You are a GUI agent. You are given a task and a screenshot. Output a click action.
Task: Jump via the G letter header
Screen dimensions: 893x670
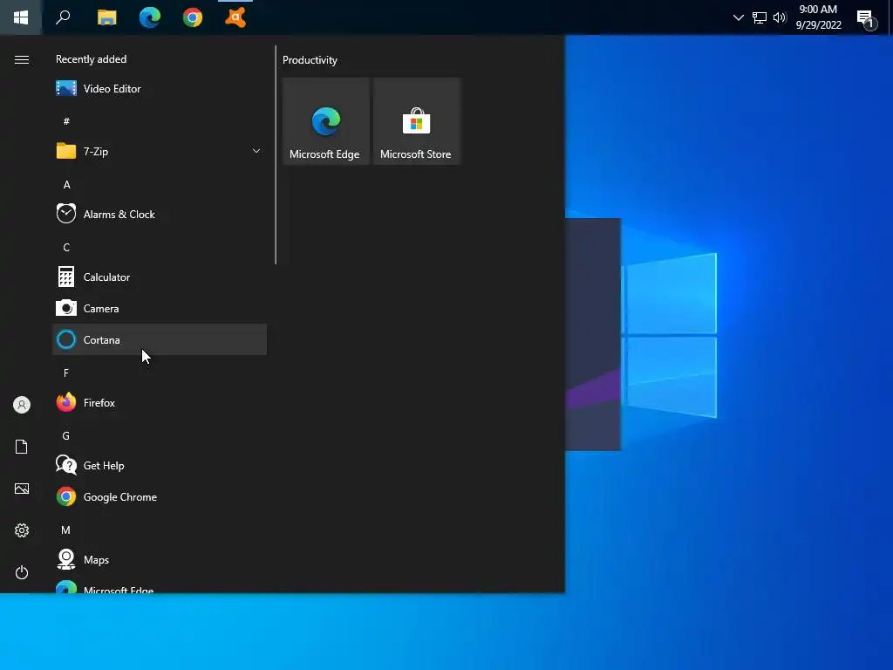66,436
